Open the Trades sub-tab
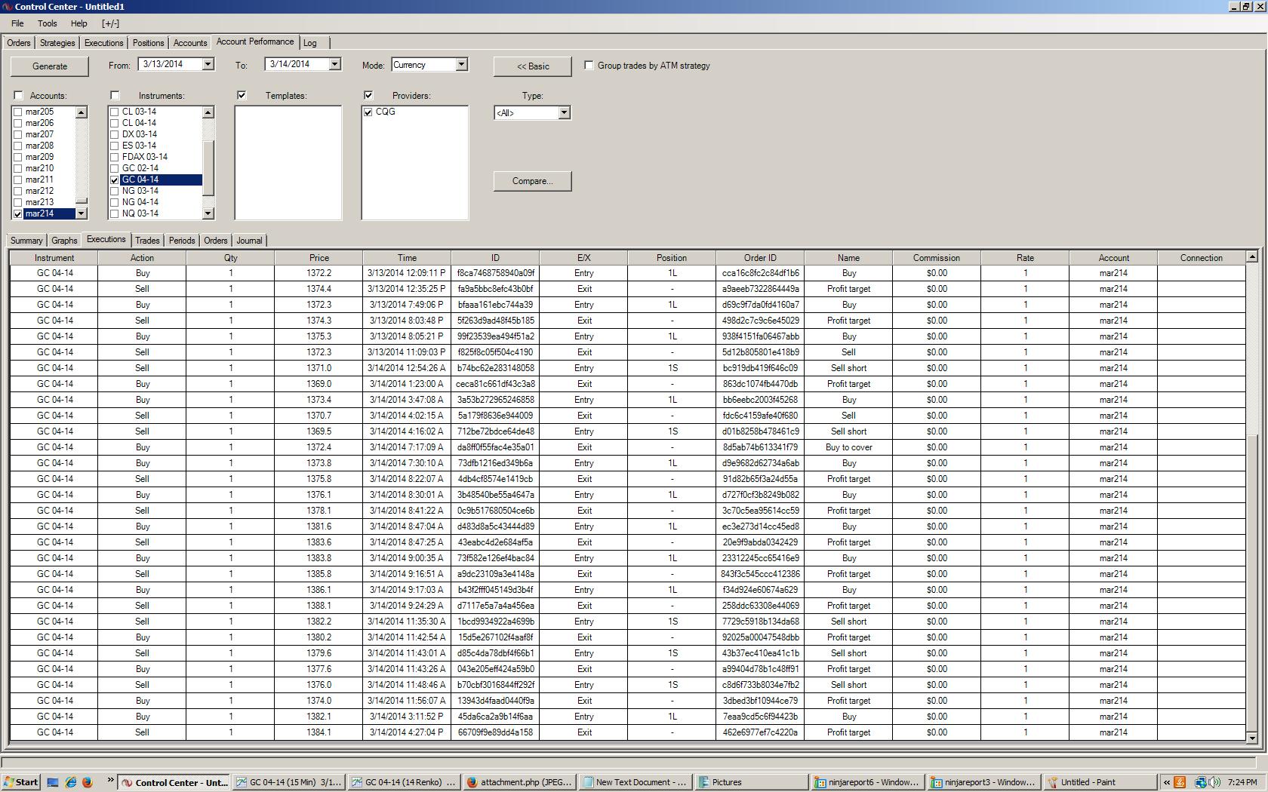 point(147,241)
